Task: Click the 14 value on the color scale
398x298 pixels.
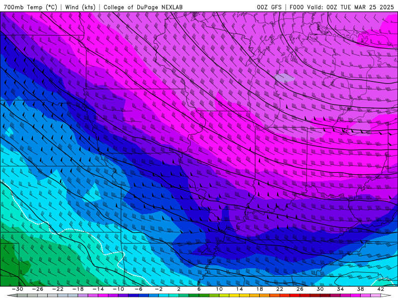Action: point(239,289)
